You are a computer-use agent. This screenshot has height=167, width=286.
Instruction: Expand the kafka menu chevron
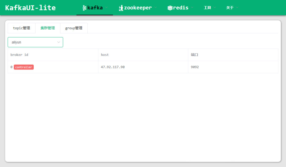coord(106,7)
